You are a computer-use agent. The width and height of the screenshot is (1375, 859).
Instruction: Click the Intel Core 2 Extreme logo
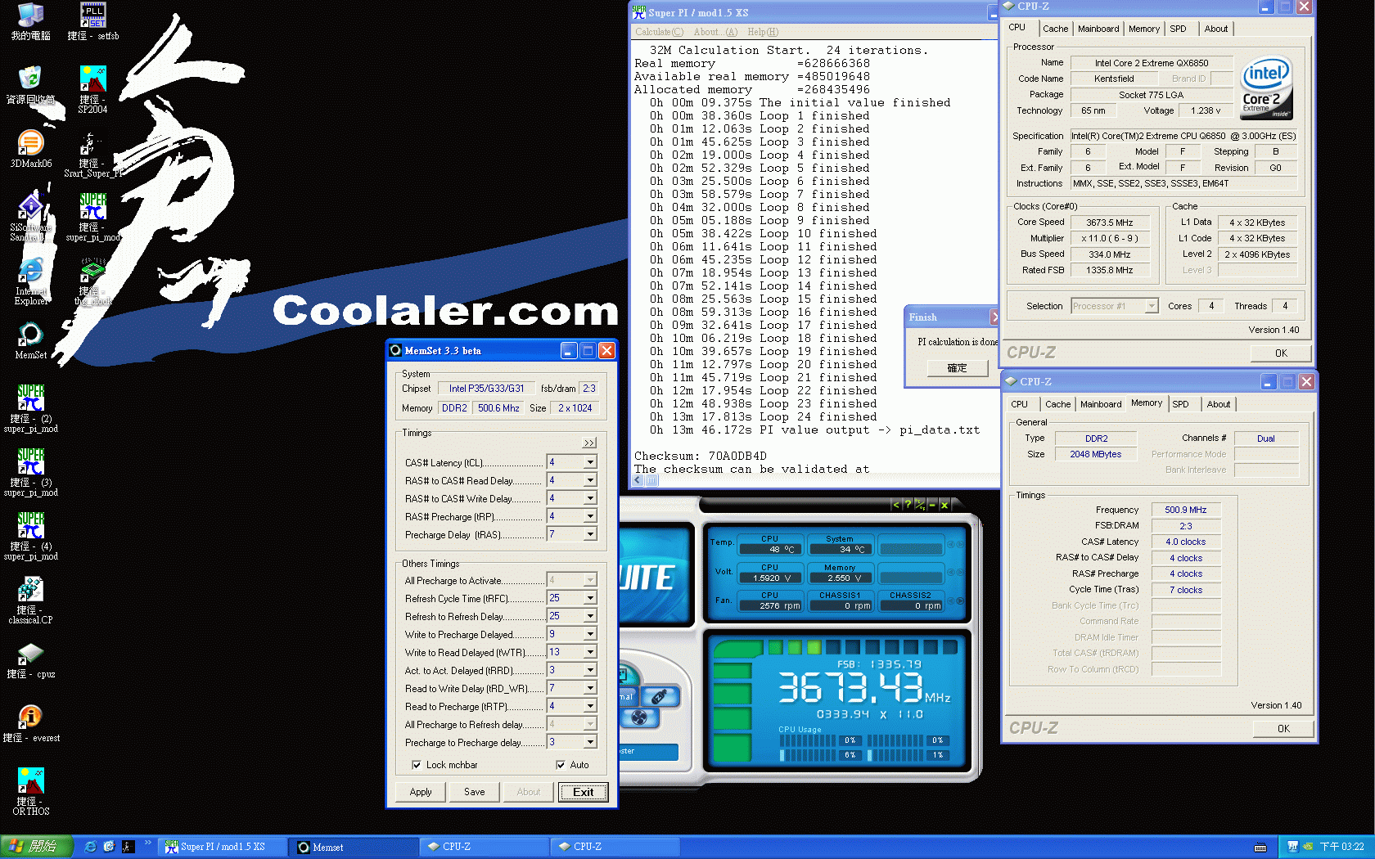point(1266,88)
